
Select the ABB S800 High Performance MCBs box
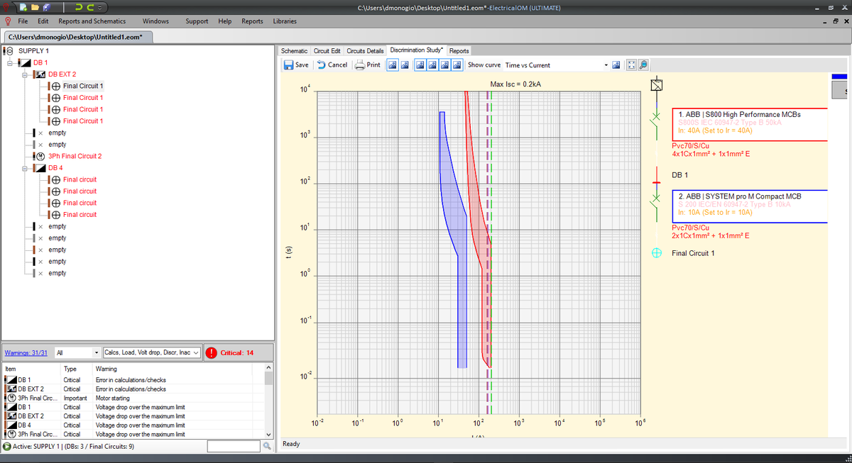tap(751, 124)
